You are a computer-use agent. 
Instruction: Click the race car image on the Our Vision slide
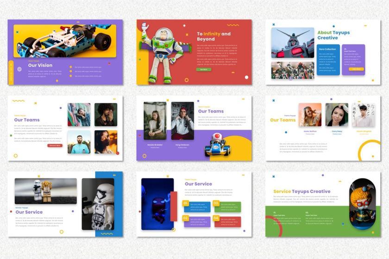tap(65, 41)
